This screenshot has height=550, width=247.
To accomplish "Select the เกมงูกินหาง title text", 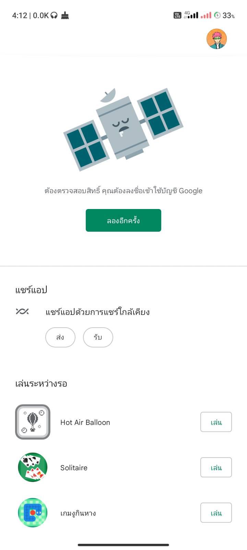I will tap(78, 513).
